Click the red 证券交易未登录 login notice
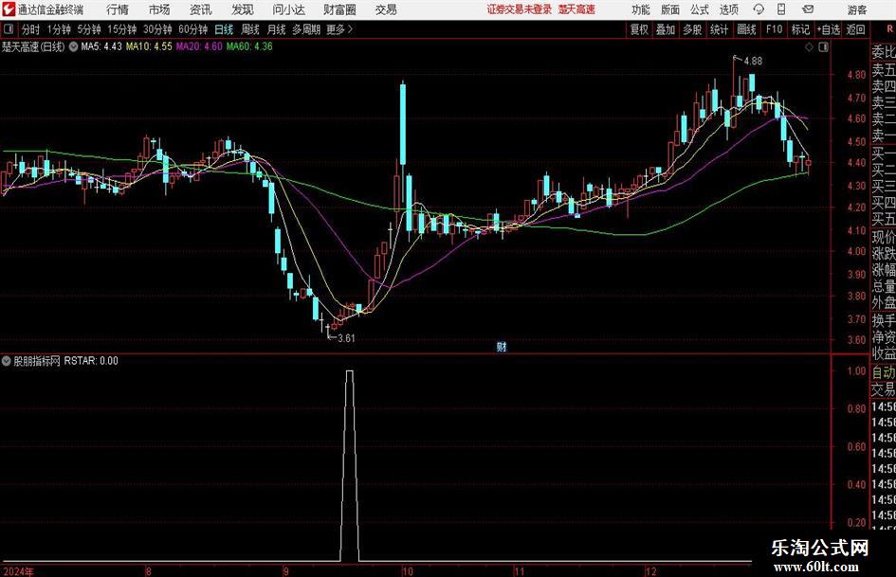896x577 pixels. [520, 9]
